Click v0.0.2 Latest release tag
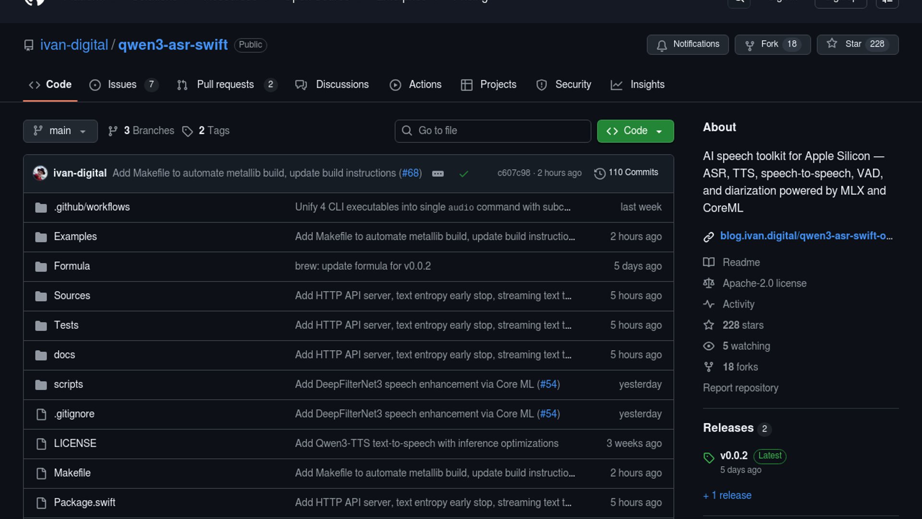The image size is (922, 519). (734, 456)
